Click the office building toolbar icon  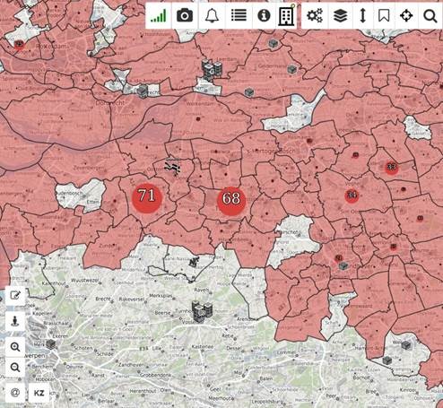(286, 15)
